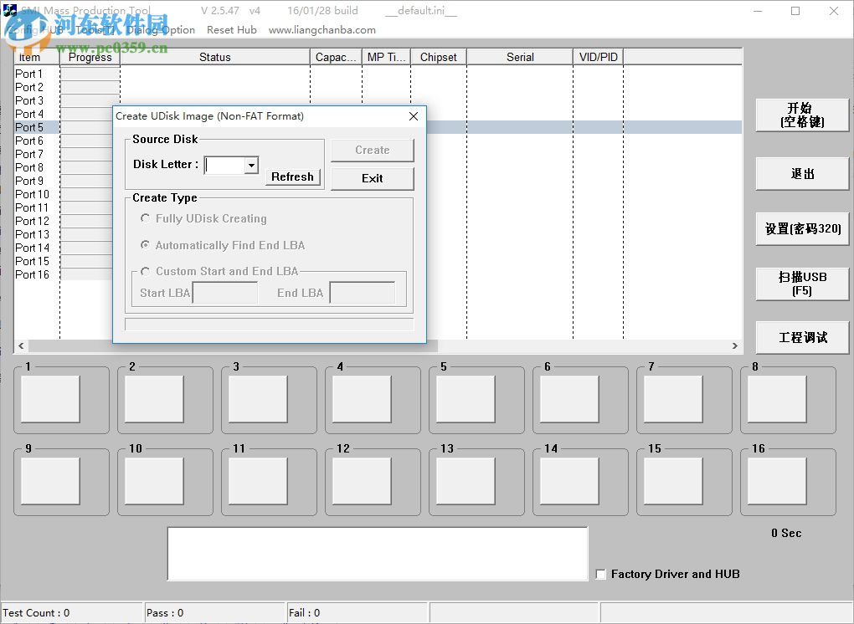Select the Fully UDisk Creating option

[145, 218]
